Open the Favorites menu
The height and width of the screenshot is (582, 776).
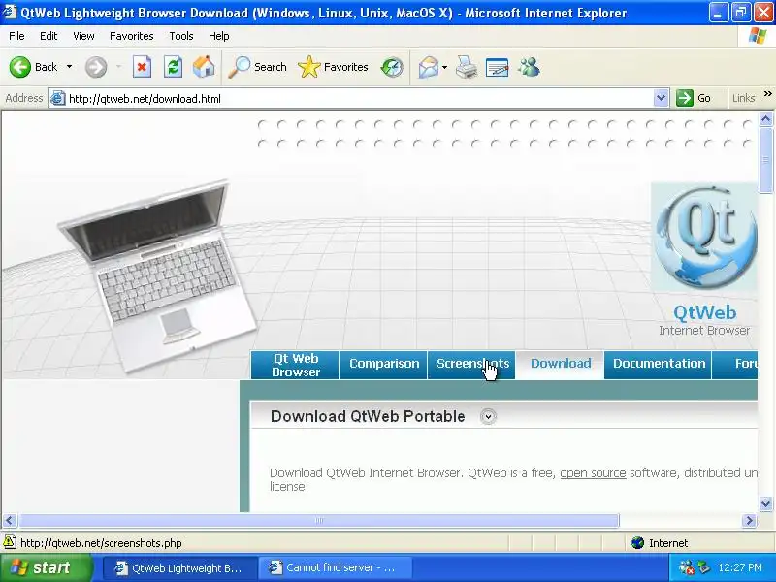(132, 36)
